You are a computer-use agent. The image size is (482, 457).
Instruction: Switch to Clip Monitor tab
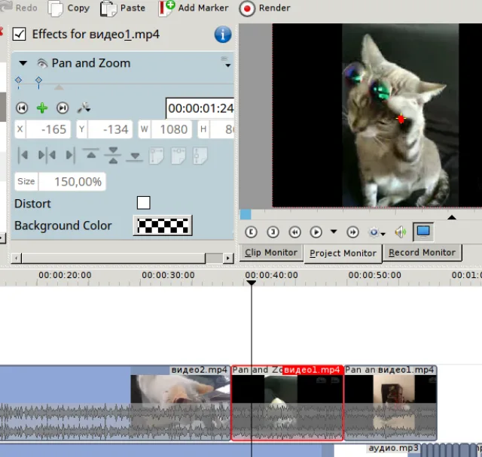(271, 253)
